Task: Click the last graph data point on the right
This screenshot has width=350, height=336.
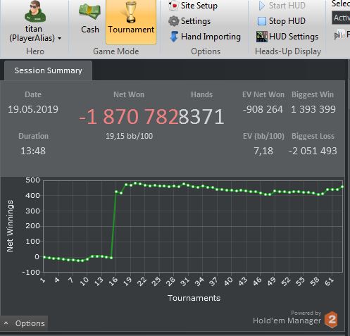Action: 342,187
